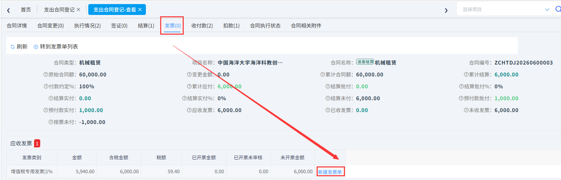This screenshot has width=561, height=180.
Task: Click the help icon next to 原始合同额
Action: [46, 75]
